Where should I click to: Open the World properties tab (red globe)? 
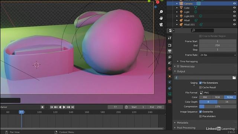tap(170, 68)
